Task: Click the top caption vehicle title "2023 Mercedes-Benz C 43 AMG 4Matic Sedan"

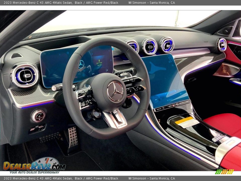Action: coord(38,3)
